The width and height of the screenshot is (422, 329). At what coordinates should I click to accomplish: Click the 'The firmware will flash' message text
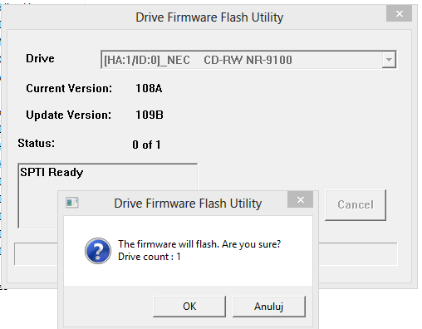tap(199, 244)
